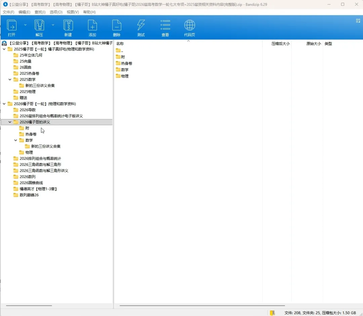Click the archive icon in the status bar
The image size is (363, 316).
(x=273, y=313)
